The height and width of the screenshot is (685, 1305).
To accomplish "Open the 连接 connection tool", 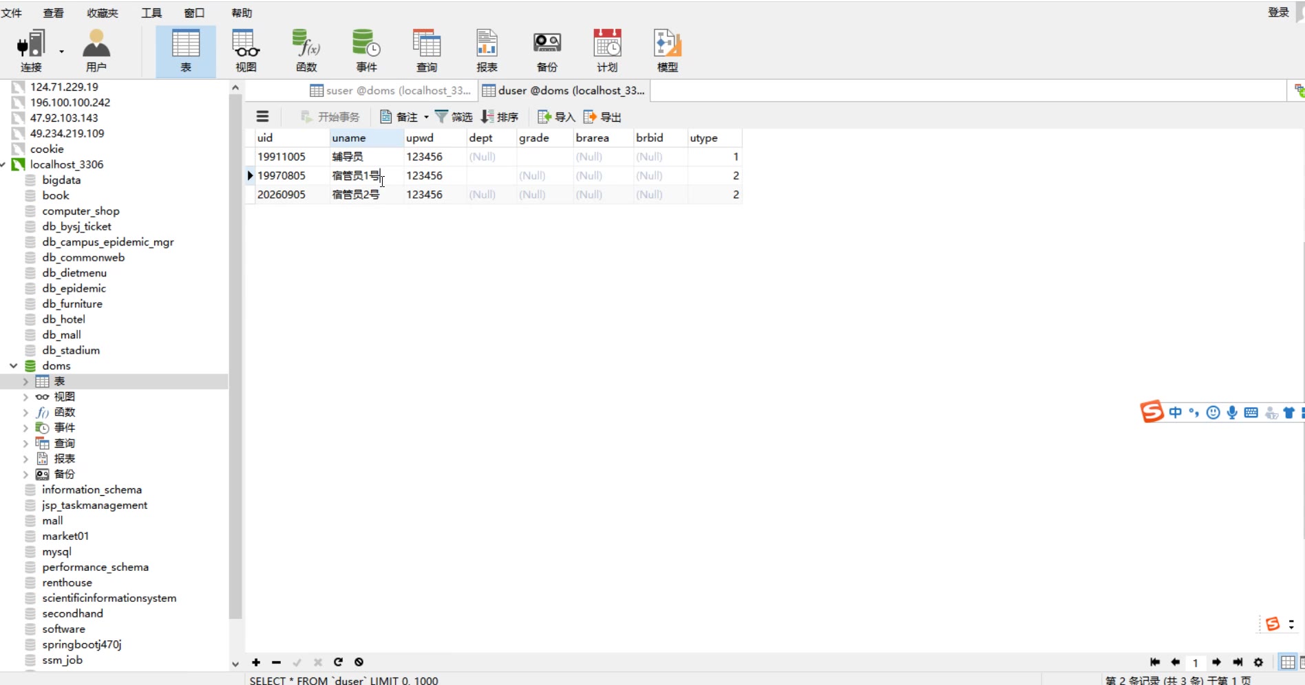I will tap(31, 51).
